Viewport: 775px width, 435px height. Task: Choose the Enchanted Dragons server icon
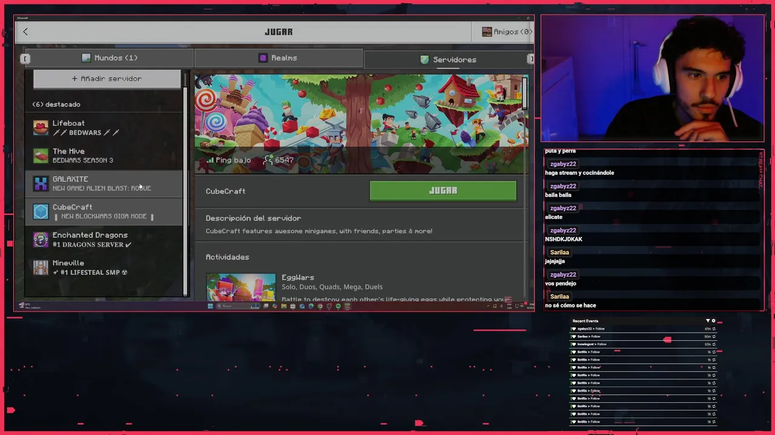(41, 240)
